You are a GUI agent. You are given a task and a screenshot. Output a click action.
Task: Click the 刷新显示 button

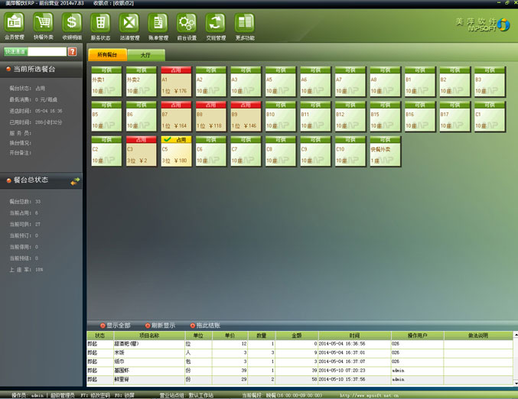point(161,326)
